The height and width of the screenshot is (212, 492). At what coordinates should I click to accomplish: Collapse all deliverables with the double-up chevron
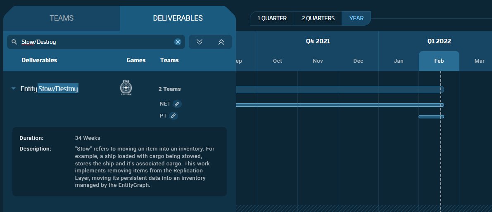pos(221,42)
